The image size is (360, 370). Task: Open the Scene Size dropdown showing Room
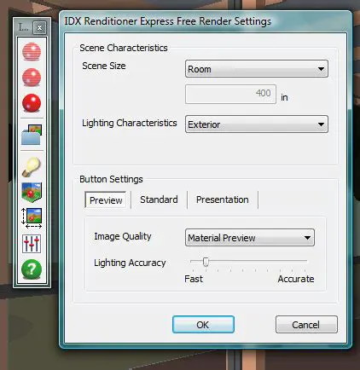pos(257,69)
